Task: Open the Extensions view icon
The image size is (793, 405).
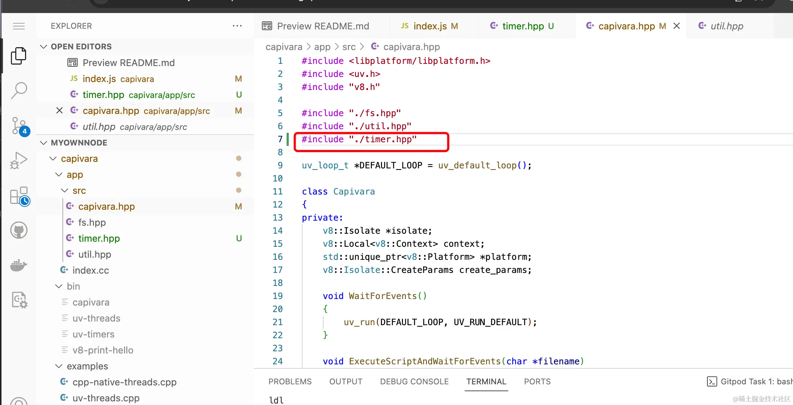Action: 19,196
